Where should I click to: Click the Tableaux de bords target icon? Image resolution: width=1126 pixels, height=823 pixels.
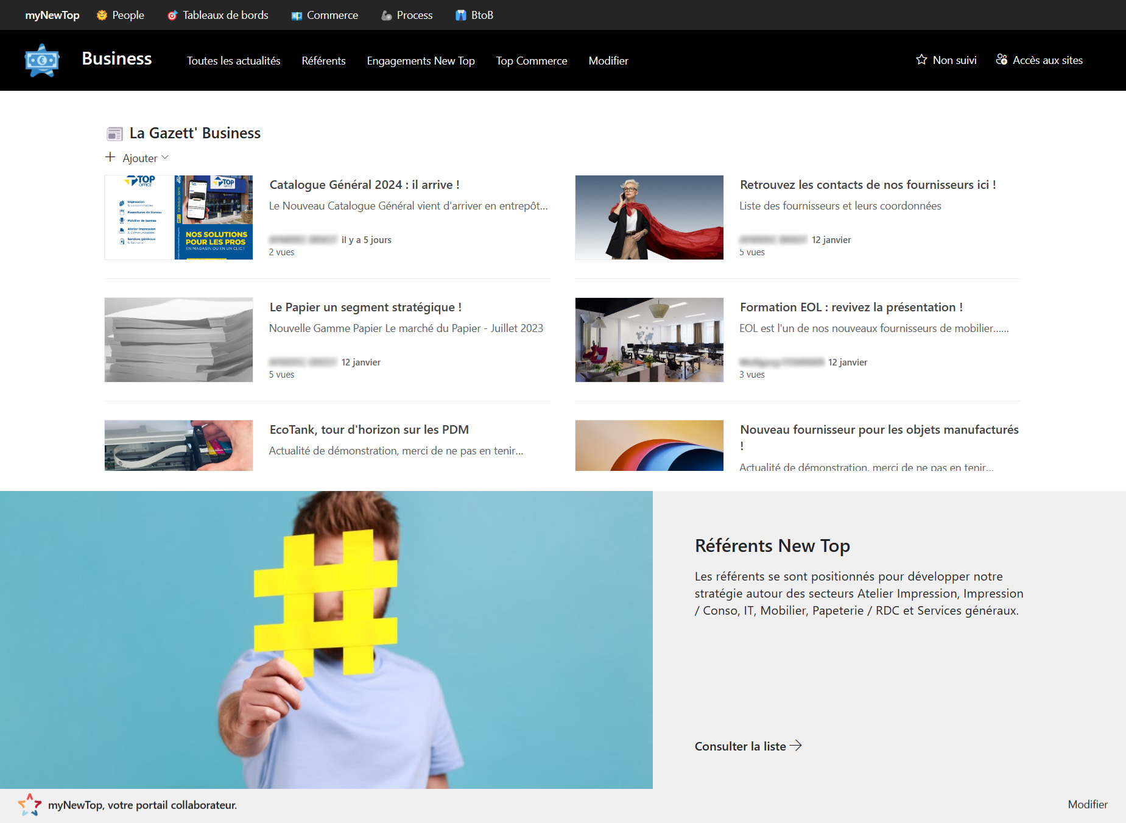tap(172, 15)
